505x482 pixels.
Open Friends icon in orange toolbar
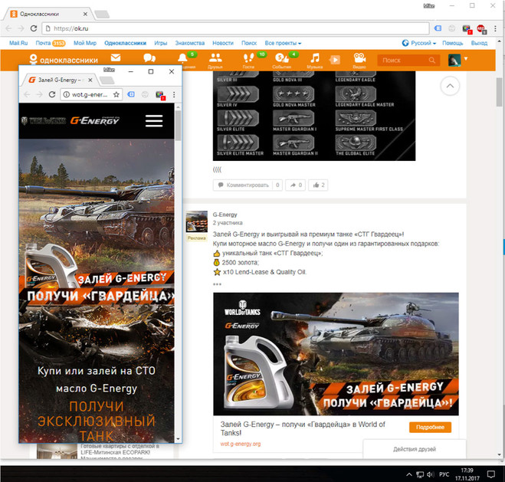pyautogui.click(x=215, y=57)
